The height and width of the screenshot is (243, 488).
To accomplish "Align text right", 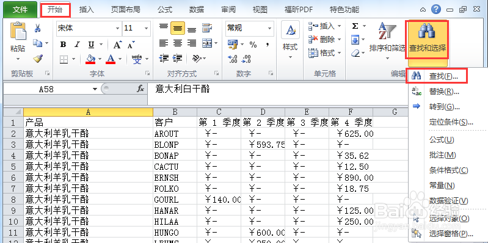I will pos(192,43).
